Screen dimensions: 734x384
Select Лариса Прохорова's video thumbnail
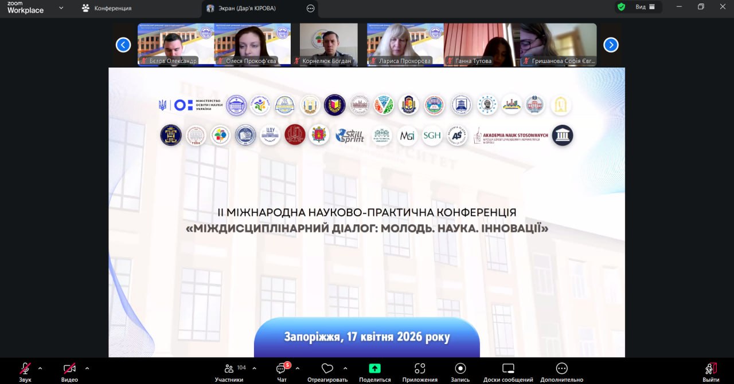click(x=405, y=45)
